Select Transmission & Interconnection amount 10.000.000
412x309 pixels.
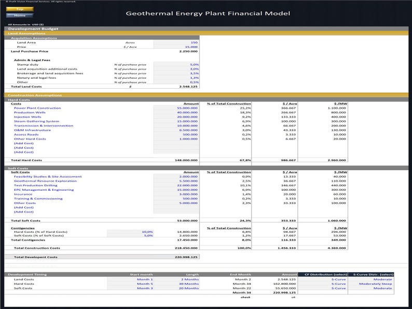coord(176,126)
